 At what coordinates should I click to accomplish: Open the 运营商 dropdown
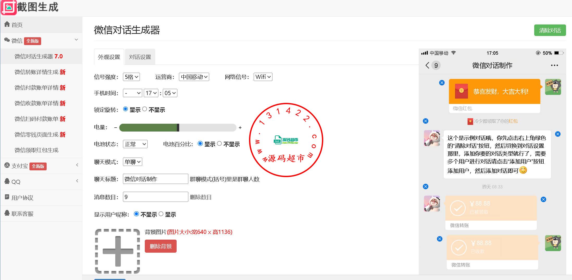tap(194, 77)
